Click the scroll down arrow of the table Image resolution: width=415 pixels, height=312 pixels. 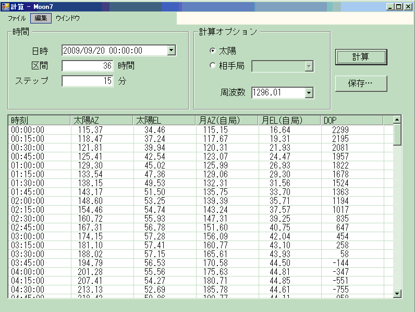click(397, 294)
